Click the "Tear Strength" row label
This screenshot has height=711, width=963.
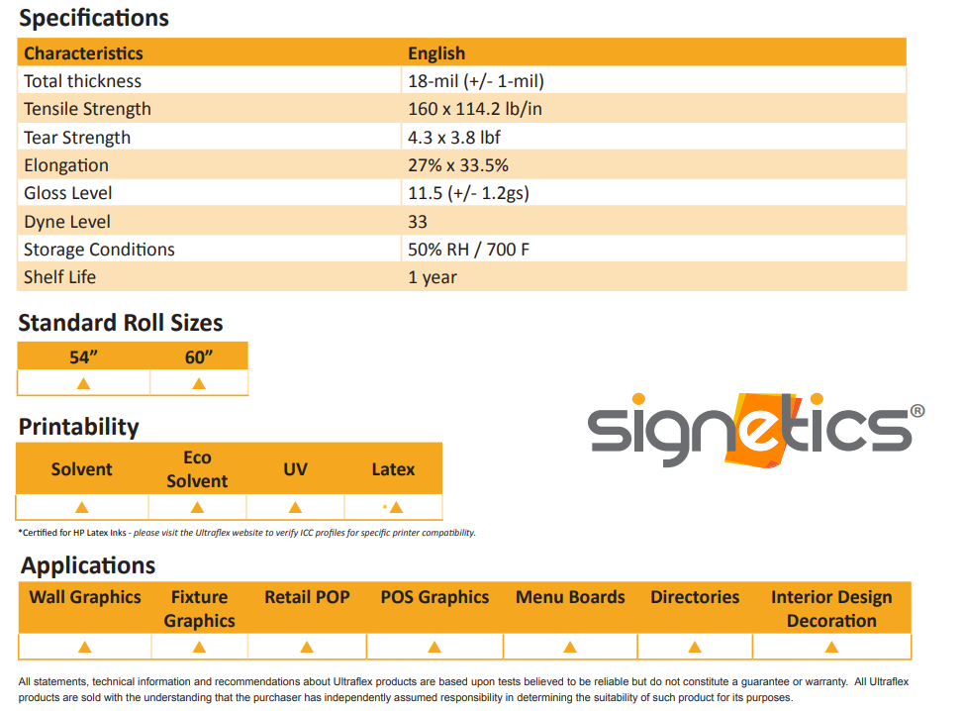coord(77,138)
